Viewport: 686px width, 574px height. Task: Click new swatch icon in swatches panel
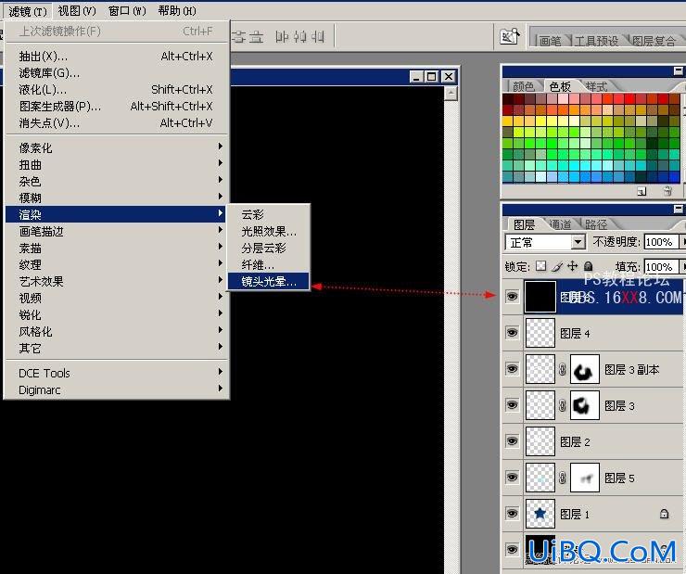coord(642,191)
